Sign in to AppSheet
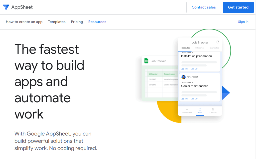The height and width of the screenshot is (159, 256). (243, 22)
